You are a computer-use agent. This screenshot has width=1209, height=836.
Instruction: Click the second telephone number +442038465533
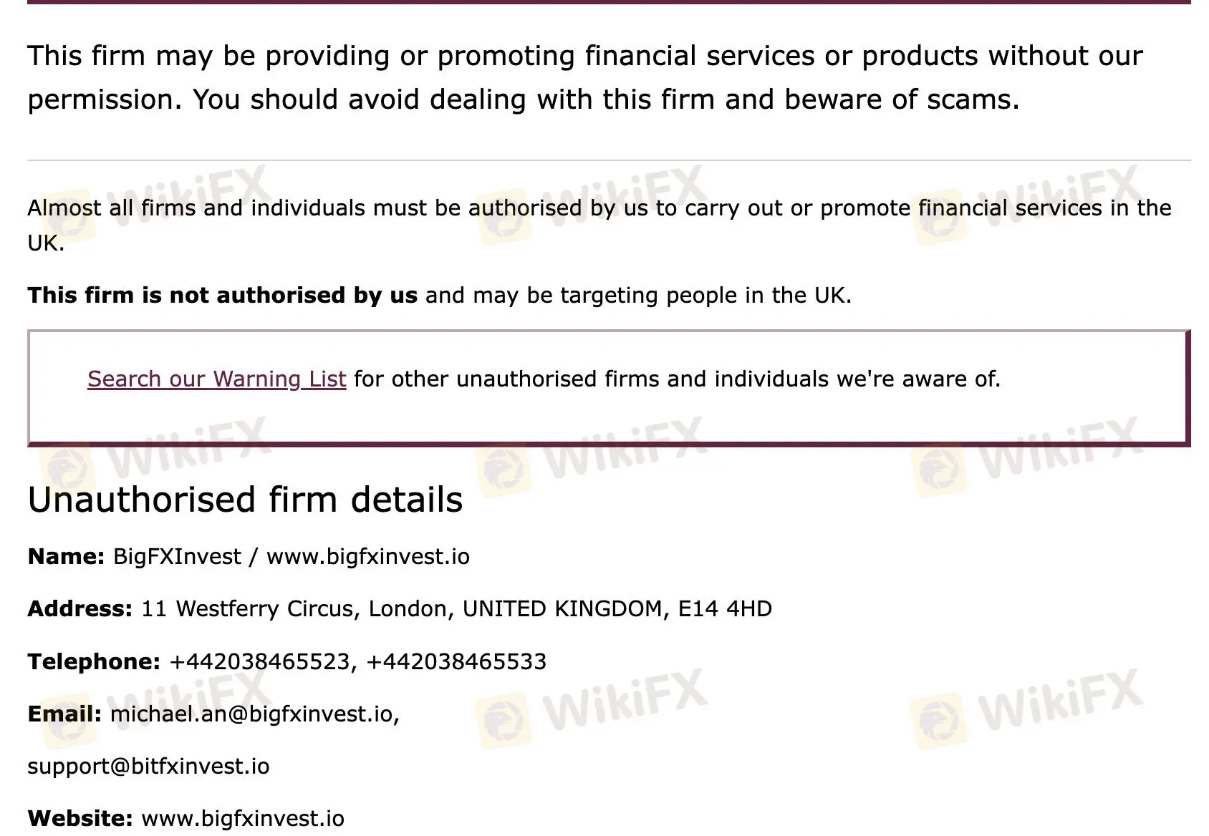click(456, 661)
